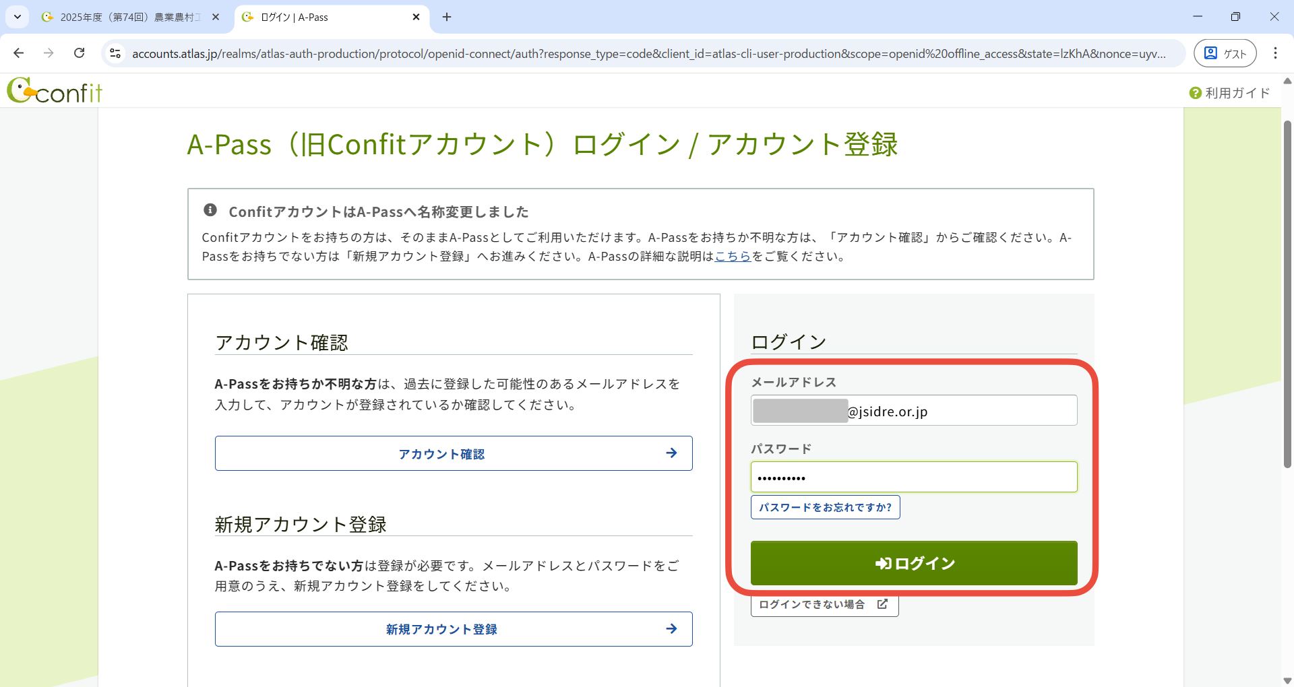Image resolution: width=1294 pixels, height=687 pixels.
Task: Reload the page
Action: [x=80, y=53]
